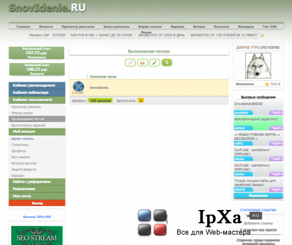Open the wolf avatar picture

point(258,65)
